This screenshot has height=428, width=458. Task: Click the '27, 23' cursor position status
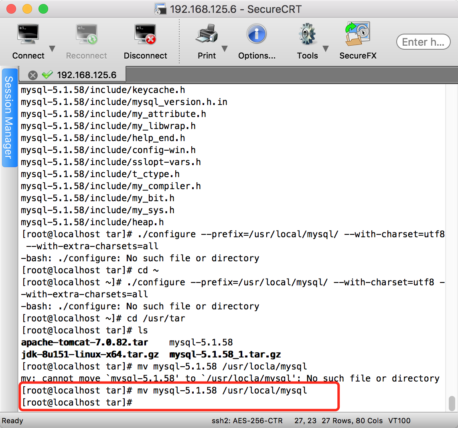(x=305, y=420)
